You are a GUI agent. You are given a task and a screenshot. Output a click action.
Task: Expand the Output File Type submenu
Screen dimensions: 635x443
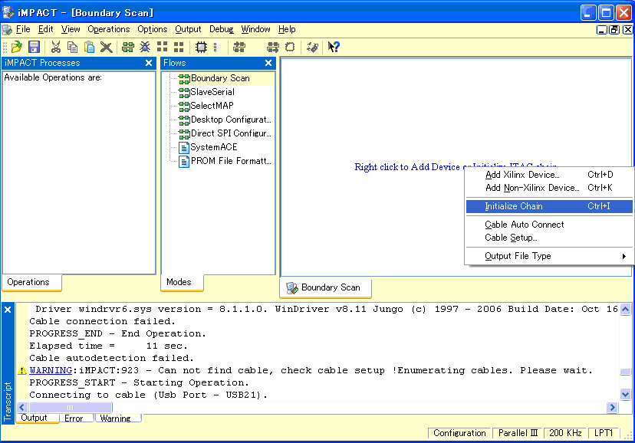[549, 256]
